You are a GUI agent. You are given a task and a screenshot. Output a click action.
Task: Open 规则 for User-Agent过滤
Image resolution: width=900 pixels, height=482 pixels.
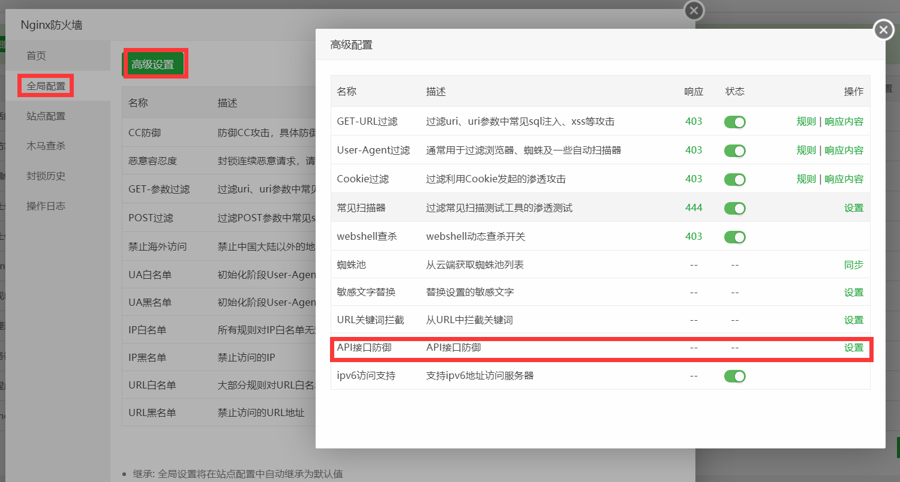pyautogui.click(x=806, y=150)
